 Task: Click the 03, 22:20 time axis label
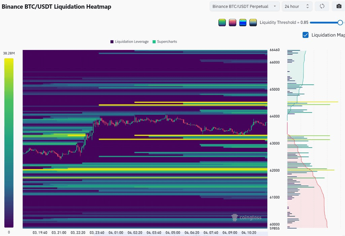pos(78,233)
